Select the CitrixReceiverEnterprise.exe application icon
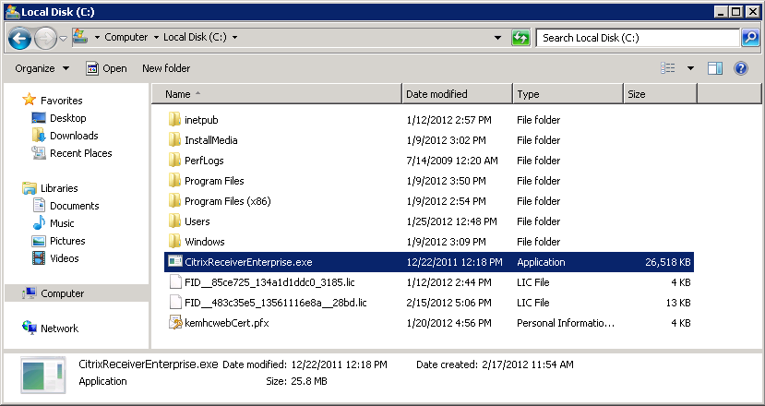The image size is (765, 406). click(174, 262)
